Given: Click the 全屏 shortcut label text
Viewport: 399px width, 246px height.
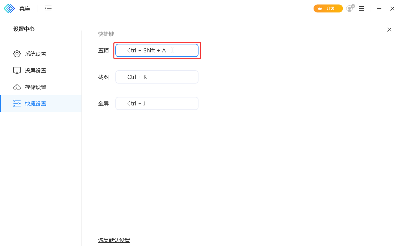Looking at the screenshot, I should pos(103,103).
